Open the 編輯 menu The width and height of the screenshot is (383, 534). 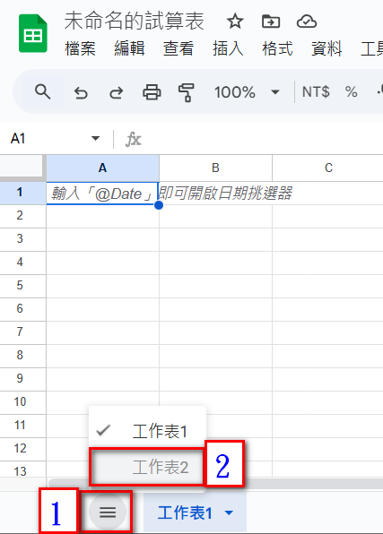(x=129, y=48)
